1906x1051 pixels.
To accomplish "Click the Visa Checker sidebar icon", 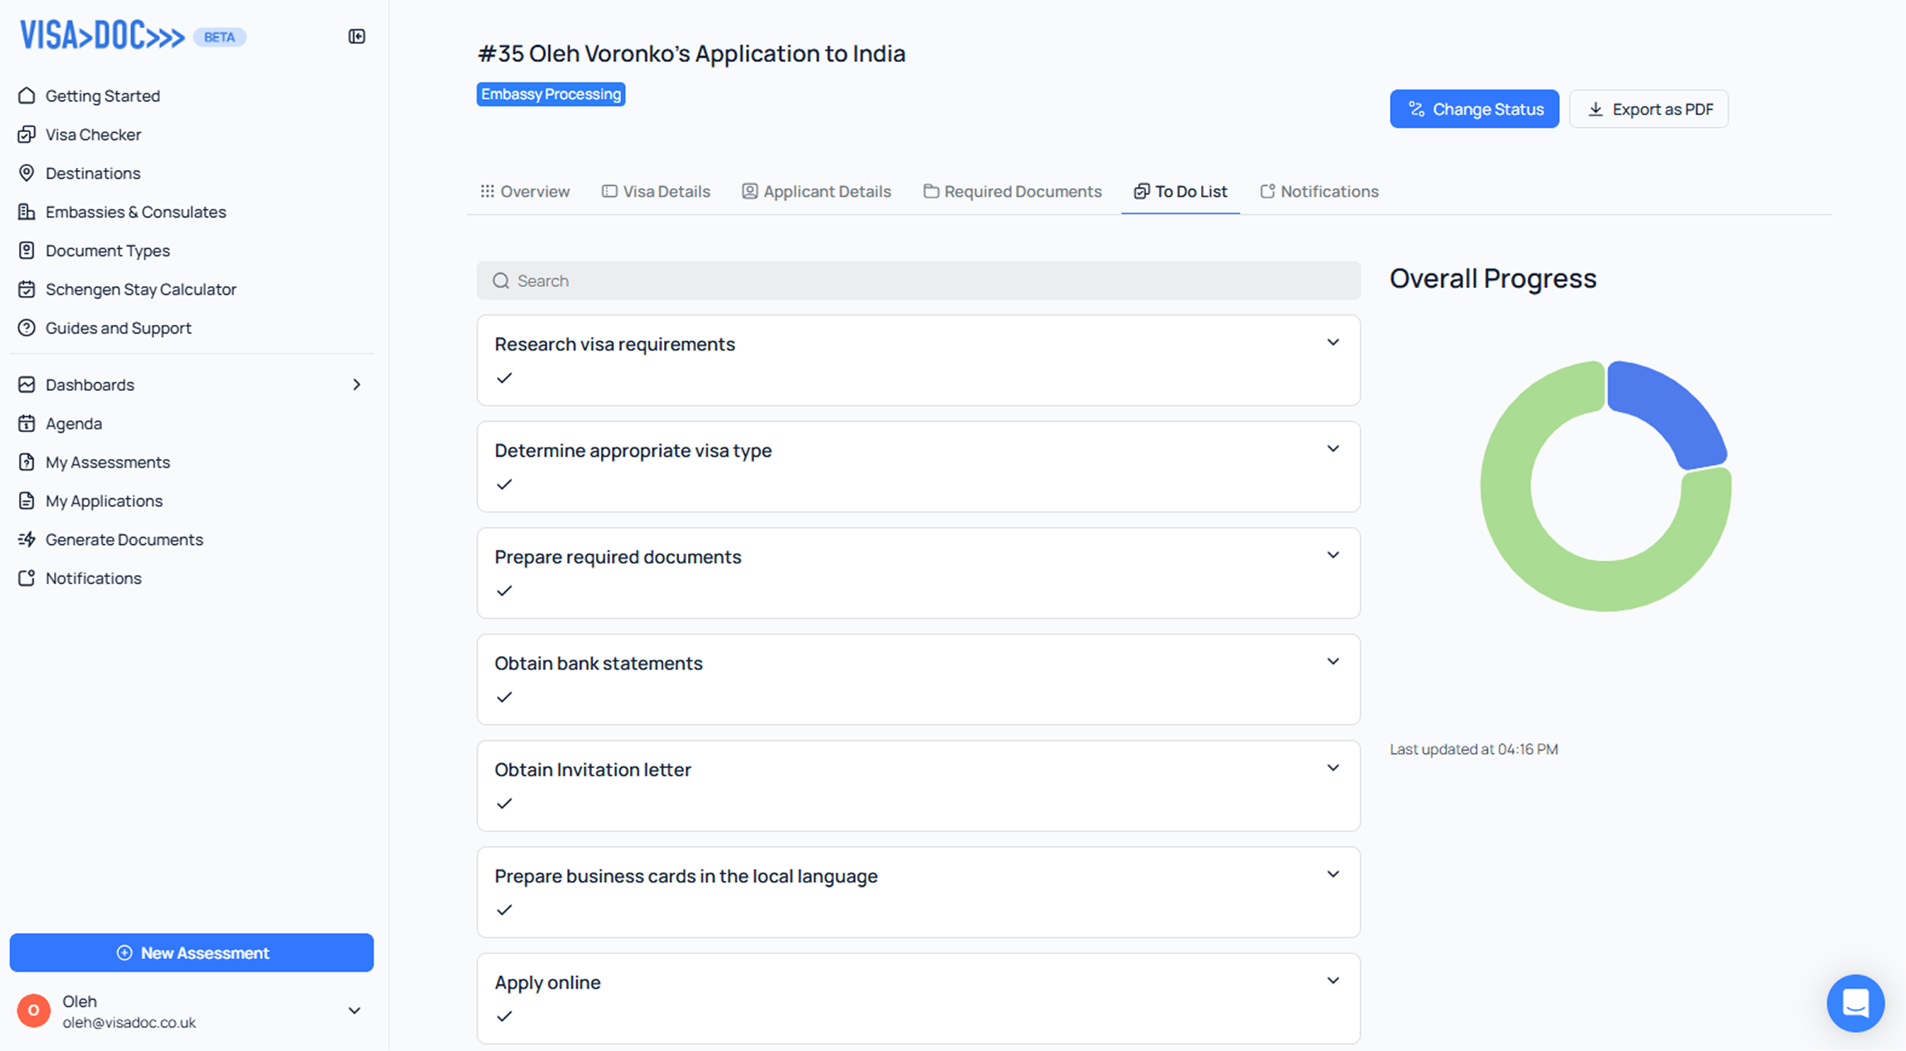I will [27, 135].
